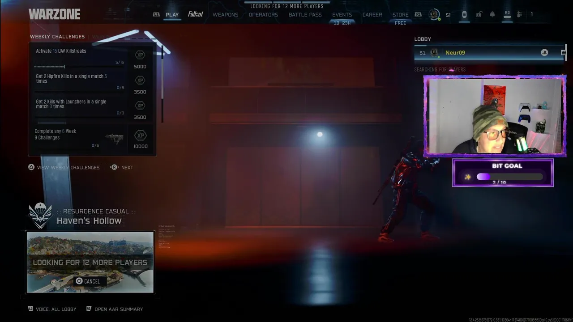The height and width of the screenshot is (322, 573).
Task: Click the friends online count '1'
Action: (532, 15)
